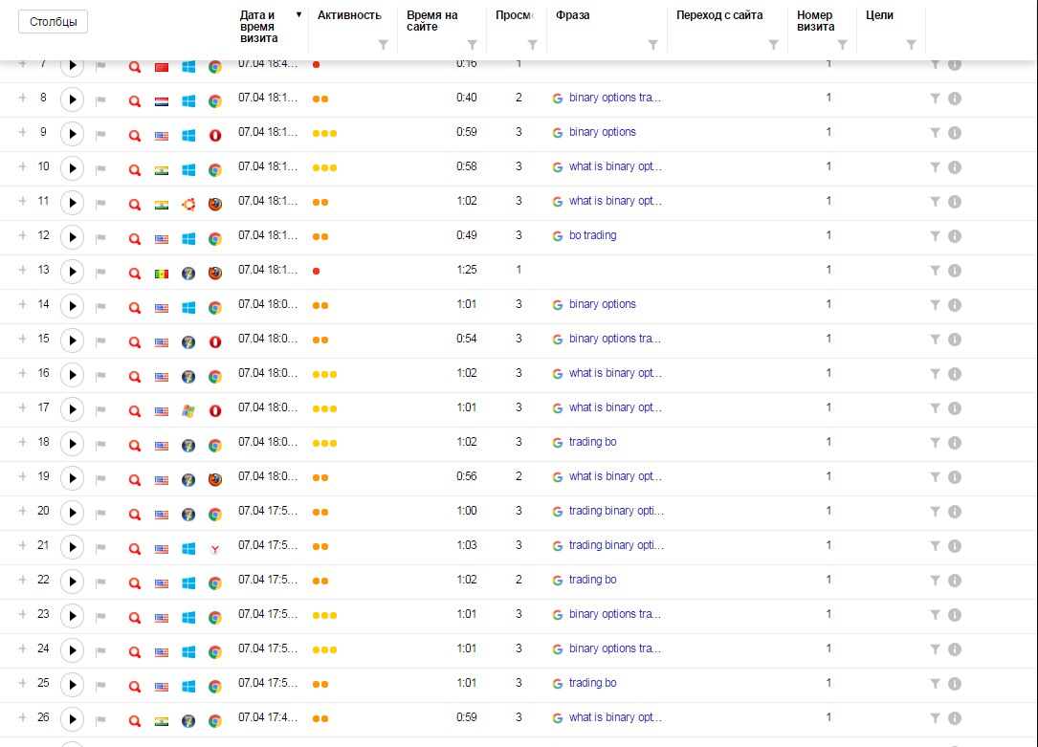Click the Firefox browser icon in row 11

click(x=215, y=205)
